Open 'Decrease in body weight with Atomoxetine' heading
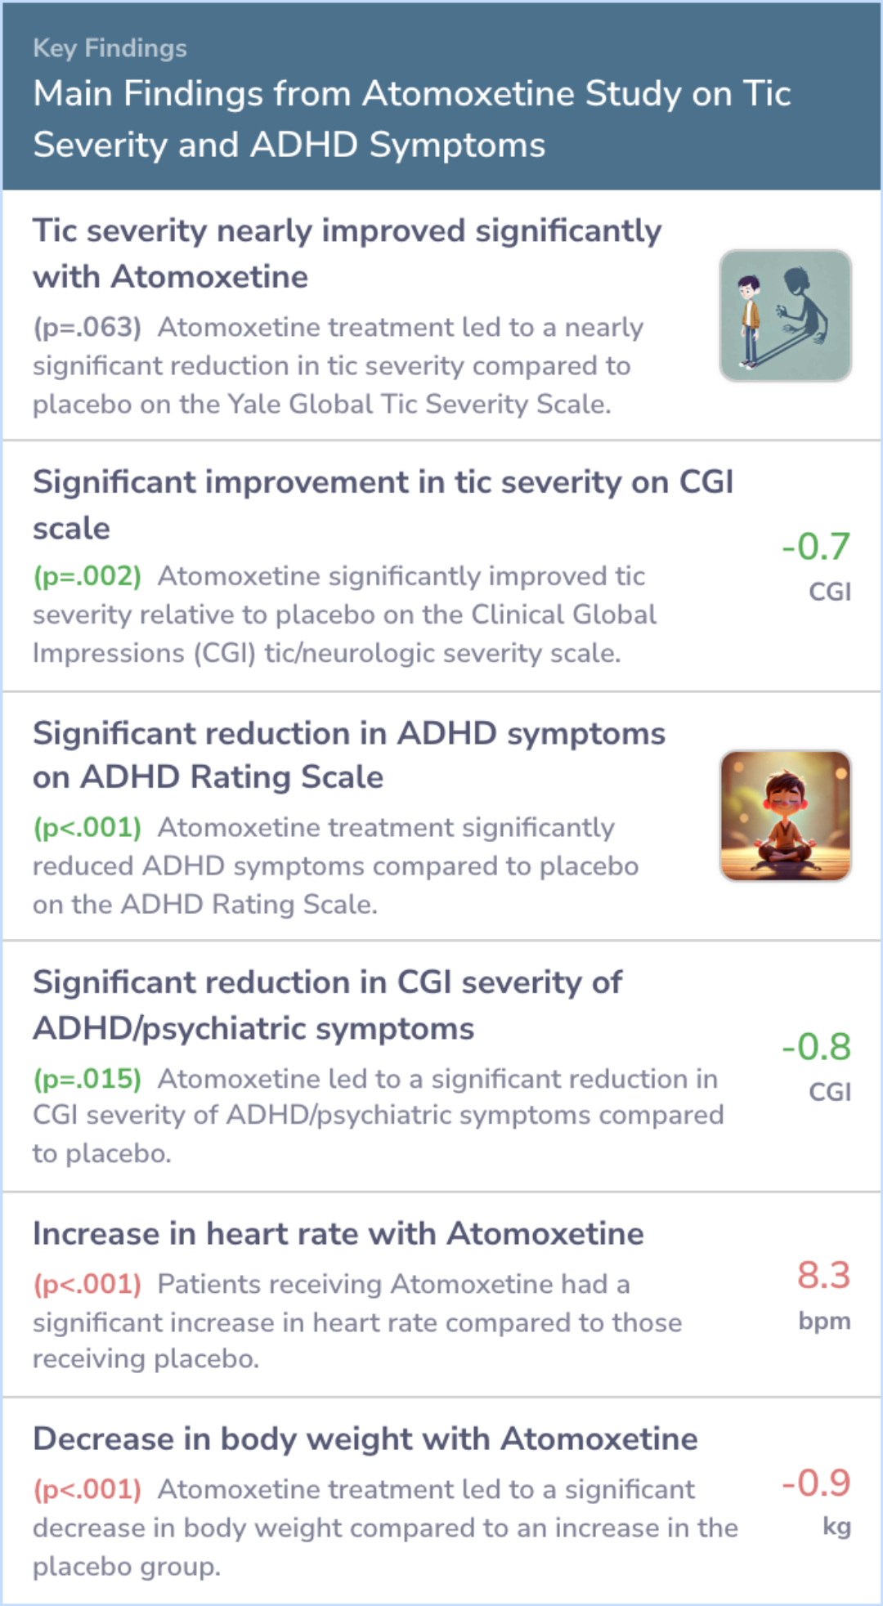883x1606 pixels. coord(365,1438)
